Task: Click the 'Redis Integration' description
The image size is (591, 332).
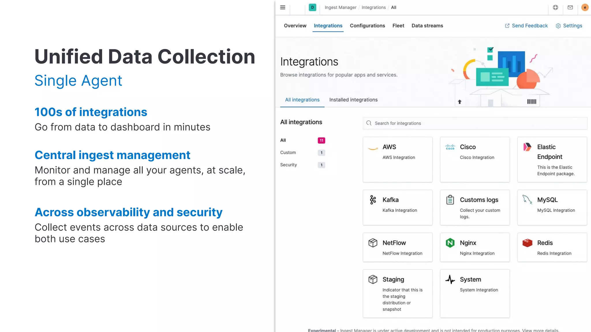Action: [554, 253]
